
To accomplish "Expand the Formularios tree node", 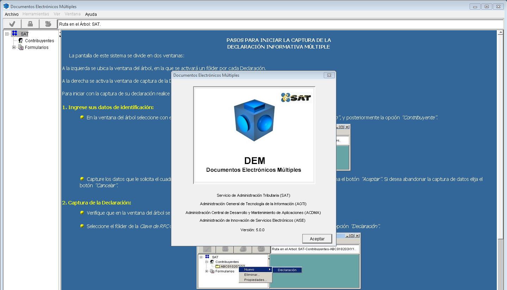I will [x=14, y=47].
